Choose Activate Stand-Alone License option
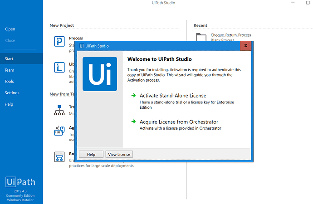313x204 pixels. (x=173, y=96)
